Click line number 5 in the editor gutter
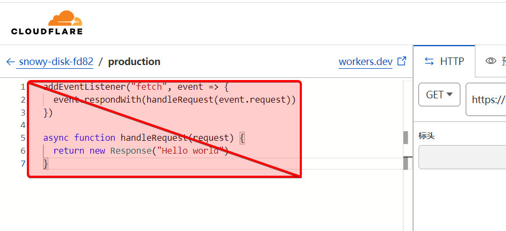Screen dimensions: 506x231 (23, 138)
